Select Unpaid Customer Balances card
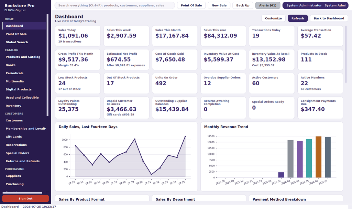The image size is (352, 209). tap(126, 108)
